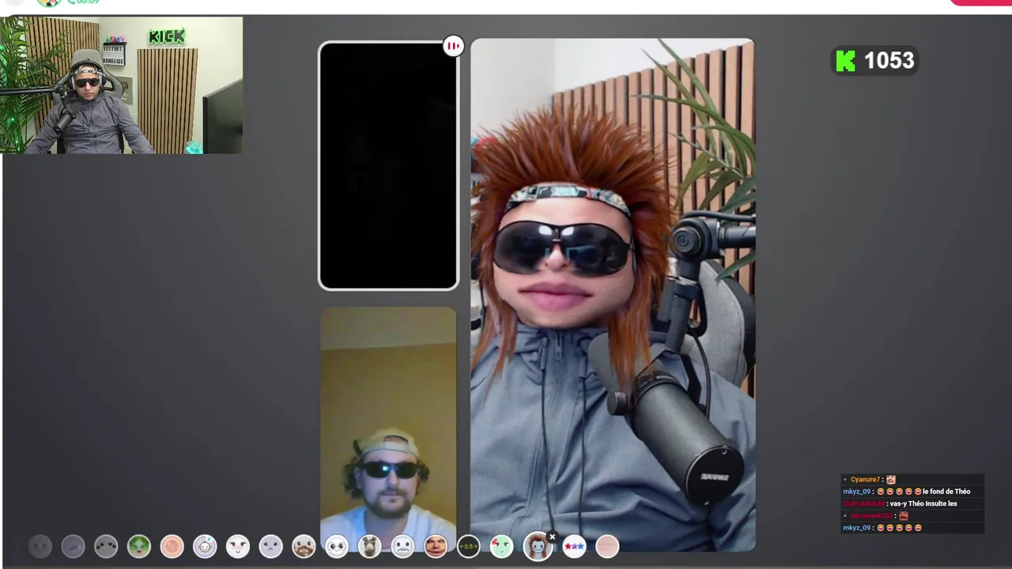Viewport: 1012px width, 569px height.
Task: Click chat message 'vas-y Théo Insulte les'
Action: 923,503
